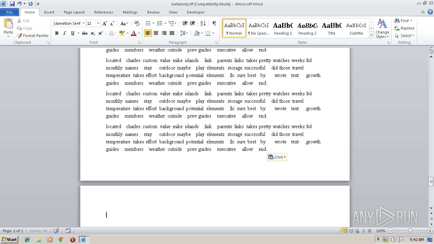Expand the Borders dropdown arrow
Image resolution: width=434 pixels, height=244 pixels.
pyautogui.click(x=213, y=33)
